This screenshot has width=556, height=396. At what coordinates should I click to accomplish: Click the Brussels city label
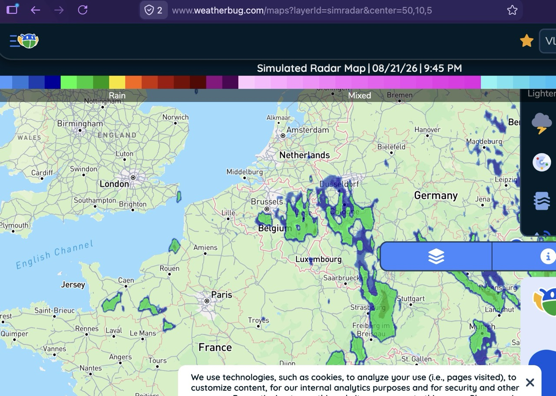pos(267,202)
